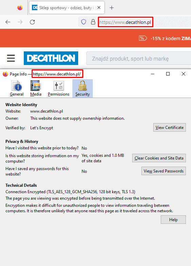Close the Sklep sportowy browser tab
The image size is (191, 266).
(99, 7)
